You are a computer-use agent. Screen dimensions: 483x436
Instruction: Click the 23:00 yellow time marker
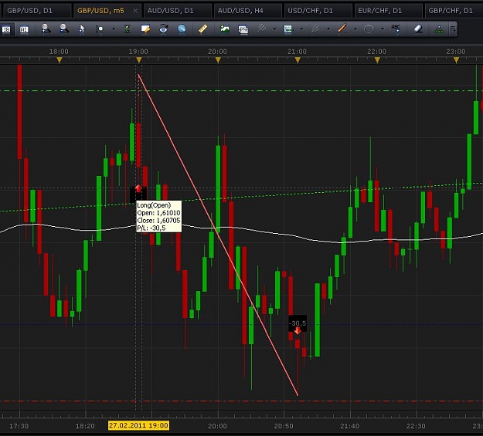click(x=456, y=60)
